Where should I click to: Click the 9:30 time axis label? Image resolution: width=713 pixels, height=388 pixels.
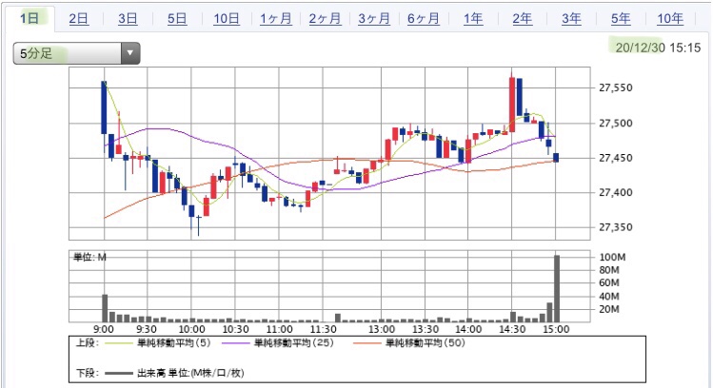click(x=147, y=329)
